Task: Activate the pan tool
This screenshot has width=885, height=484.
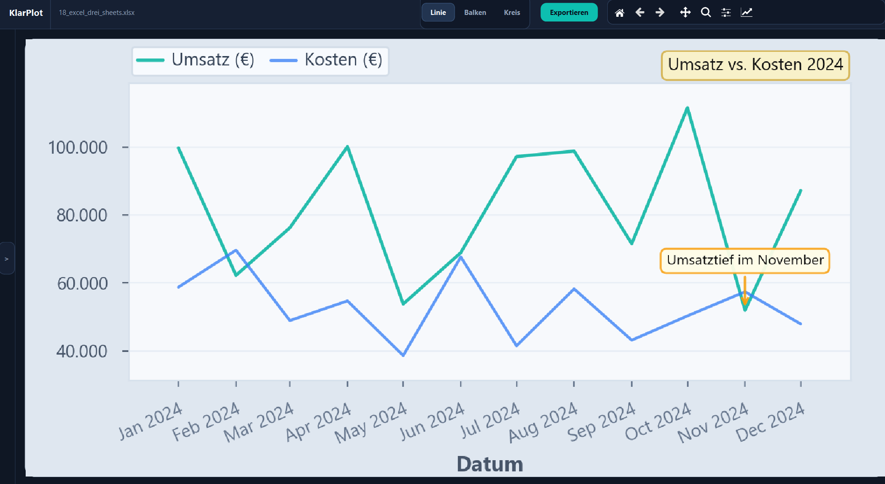Action: pos(685,13)
